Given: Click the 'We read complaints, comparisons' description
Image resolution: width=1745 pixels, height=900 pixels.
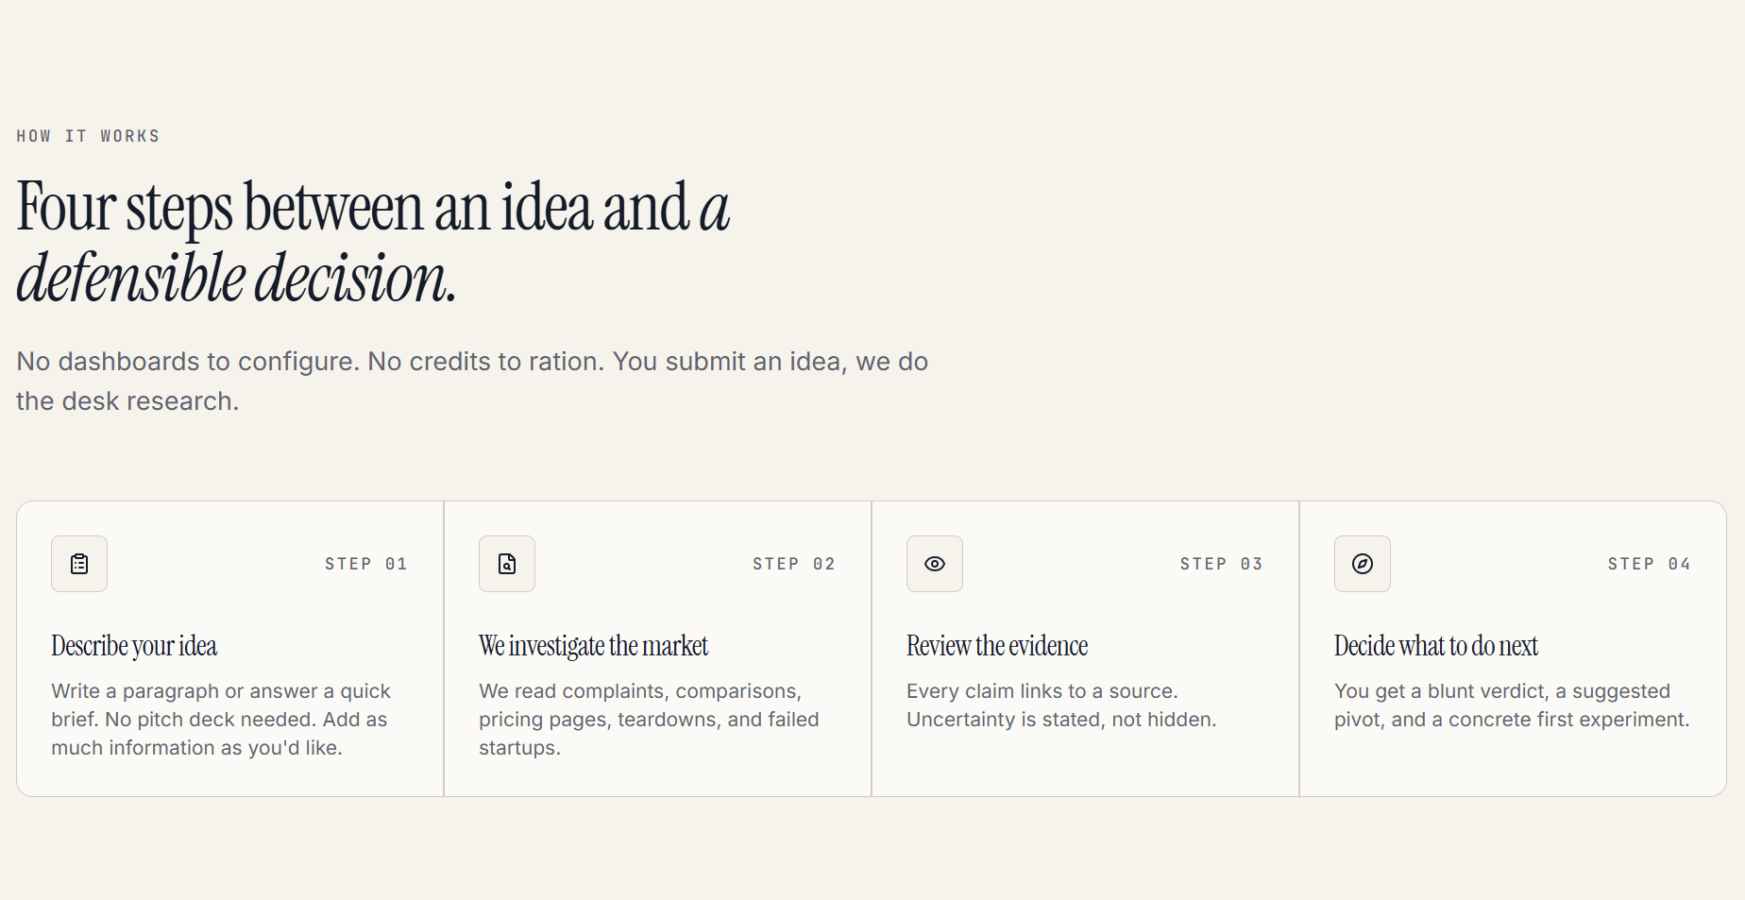Looking at the screenshot, I should [649, 720].
